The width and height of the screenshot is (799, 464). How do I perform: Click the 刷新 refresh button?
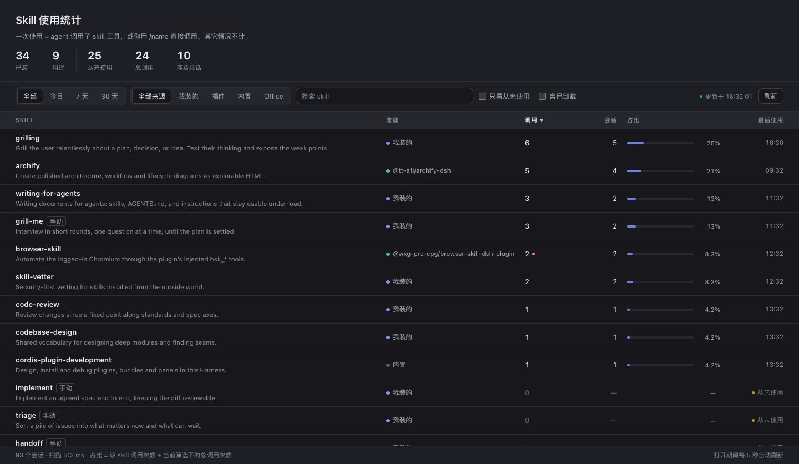[x=771, y=96]
